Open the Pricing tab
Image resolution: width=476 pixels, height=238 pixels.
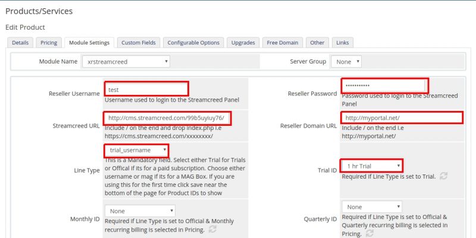click(49, 43)
